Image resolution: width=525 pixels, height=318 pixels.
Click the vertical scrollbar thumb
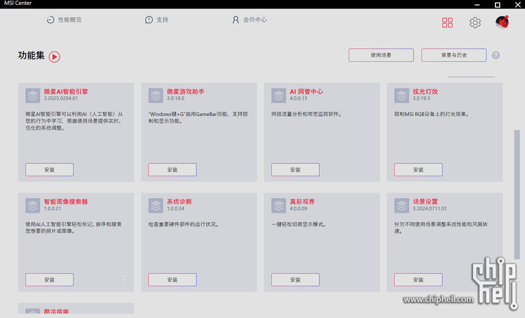[x=517, y=195]
